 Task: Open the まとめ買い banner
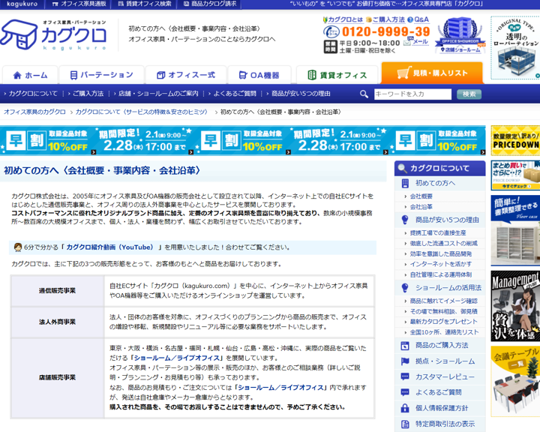tap(515, 175)
